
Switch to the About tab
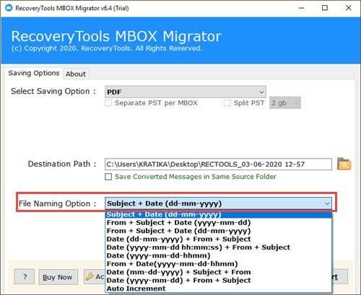(76, 74)
